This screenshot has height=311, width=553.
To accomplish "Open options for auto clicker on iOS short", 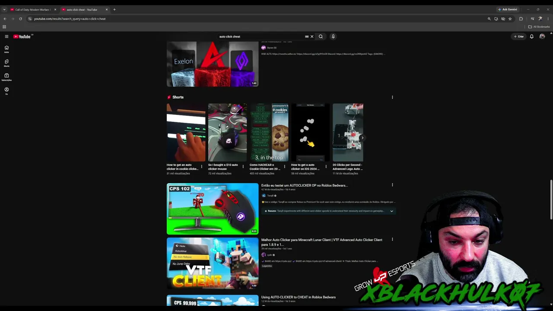I will pyautogui.click(x=326, y=167).
